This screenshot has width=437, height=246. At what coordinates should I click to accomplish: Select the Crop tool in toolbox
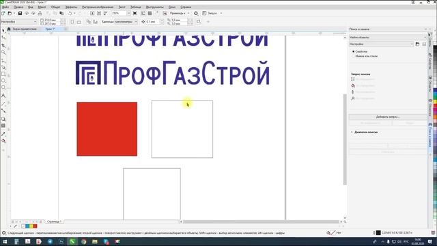[3, 45]
